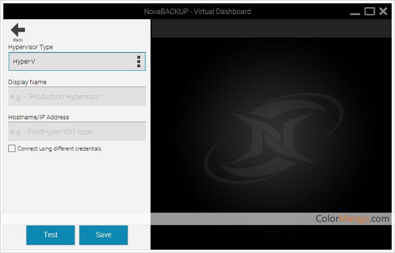Maximize the Virtual Dashboard window
Image resolution: width=395 pixels, height=253 pixels.
369,12
